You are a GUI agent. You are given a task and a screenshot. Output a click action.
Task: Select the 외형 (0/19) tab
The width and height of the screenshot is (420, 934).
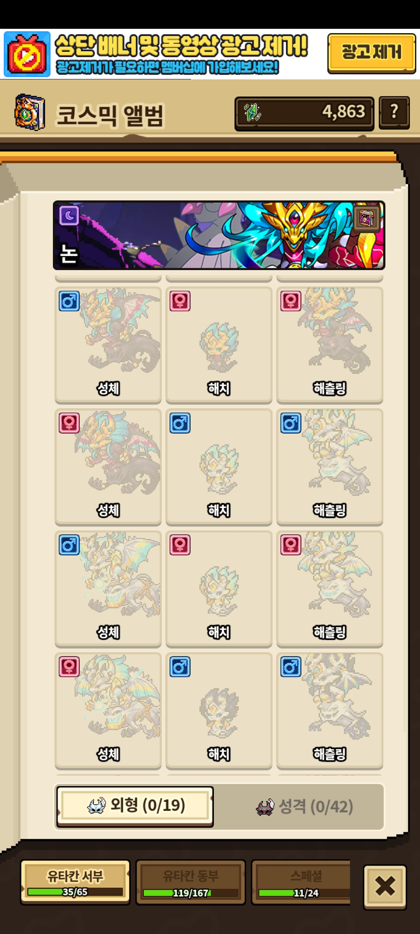(x=135, y=806)
